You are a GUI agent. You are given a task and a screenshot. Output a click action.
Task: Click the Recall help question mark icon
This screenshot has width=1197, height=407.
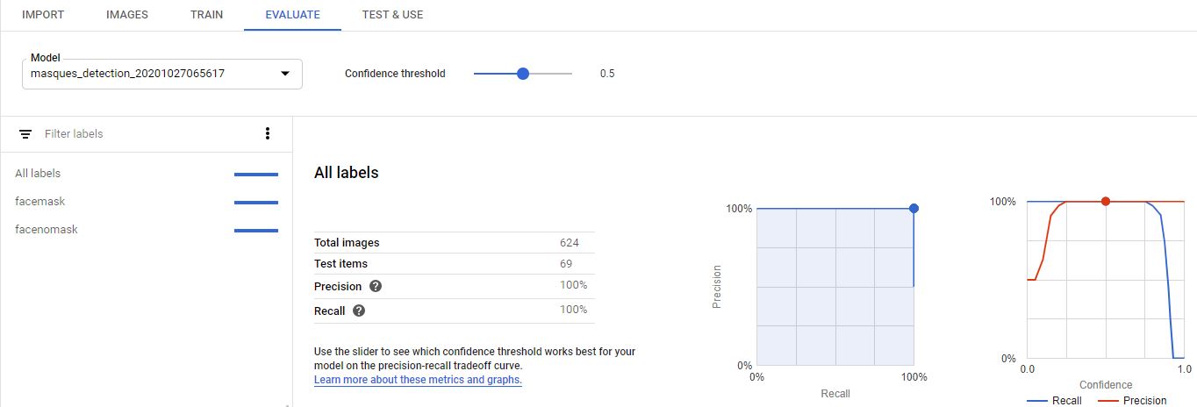[359, 311]
